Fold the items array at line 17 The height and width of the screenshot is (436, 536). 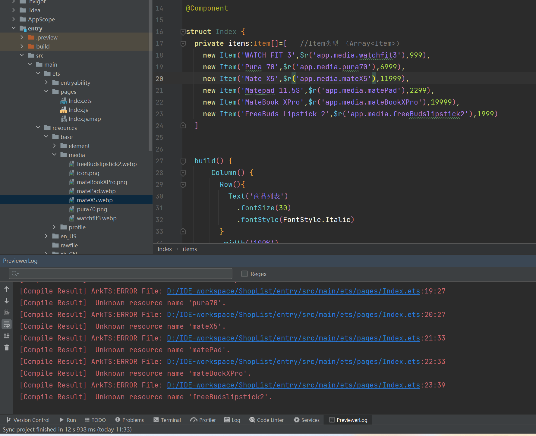183,43
